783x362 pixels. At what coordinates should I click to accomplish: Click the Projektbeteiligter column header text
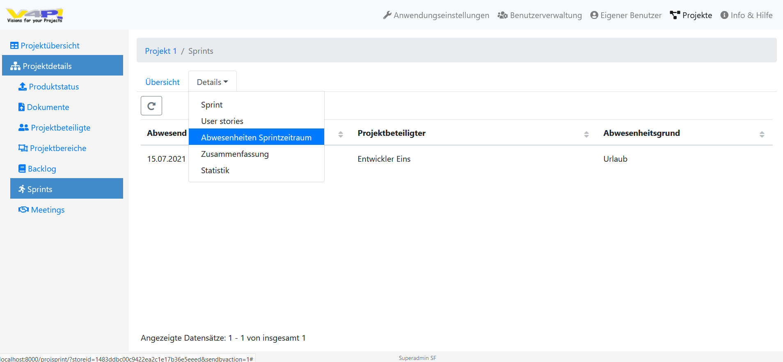391,133
